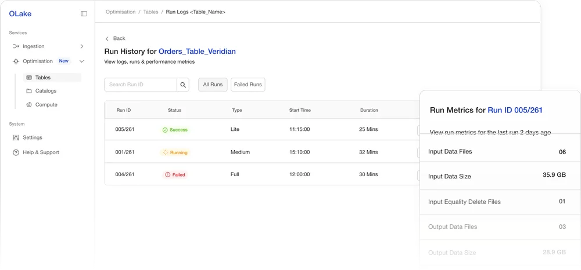Click Run ID 005/261 metrics link
Image resolution: width=581 pixels, height=270 pixels.
(515, 110)
